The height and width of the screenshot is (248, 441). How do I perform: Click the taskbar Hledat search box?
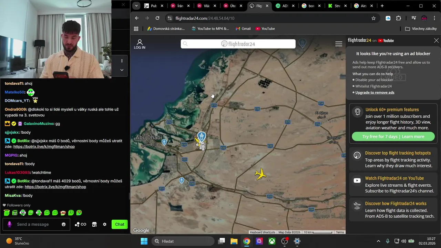click(x=183, y=241)
